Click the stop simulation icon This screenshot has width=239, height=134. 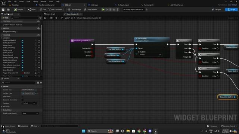coord(111,10)
